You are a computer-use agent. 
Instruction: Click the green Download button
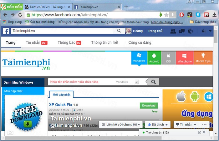pyautogui.click(x=149, y=106)
